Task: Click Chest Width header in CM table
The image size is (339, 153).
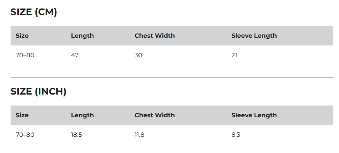Action: point(155,36)
